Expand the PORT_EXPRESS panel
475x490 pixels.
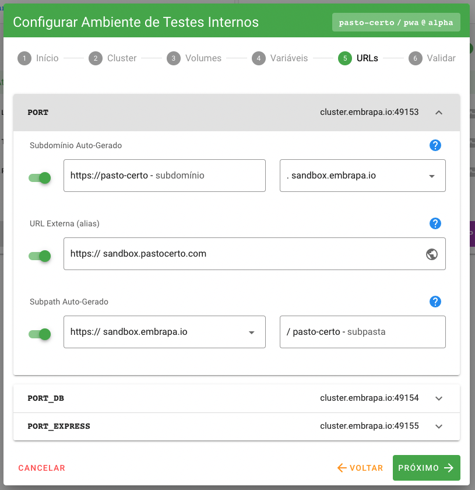click(x=237, y=426)
